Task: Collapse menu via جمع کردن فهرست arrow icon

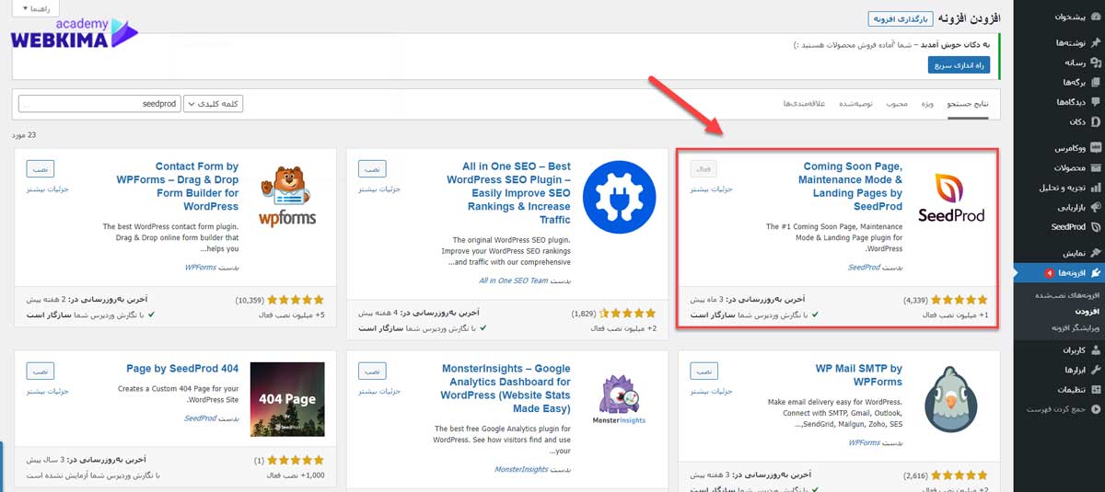Action: point(1095,408)
